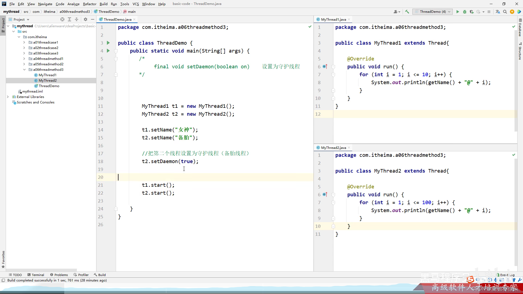The width and height of the screenshot is (523, 294).
Task: Click the Translate icon in toolbar
Action: (x=498, y=12)
